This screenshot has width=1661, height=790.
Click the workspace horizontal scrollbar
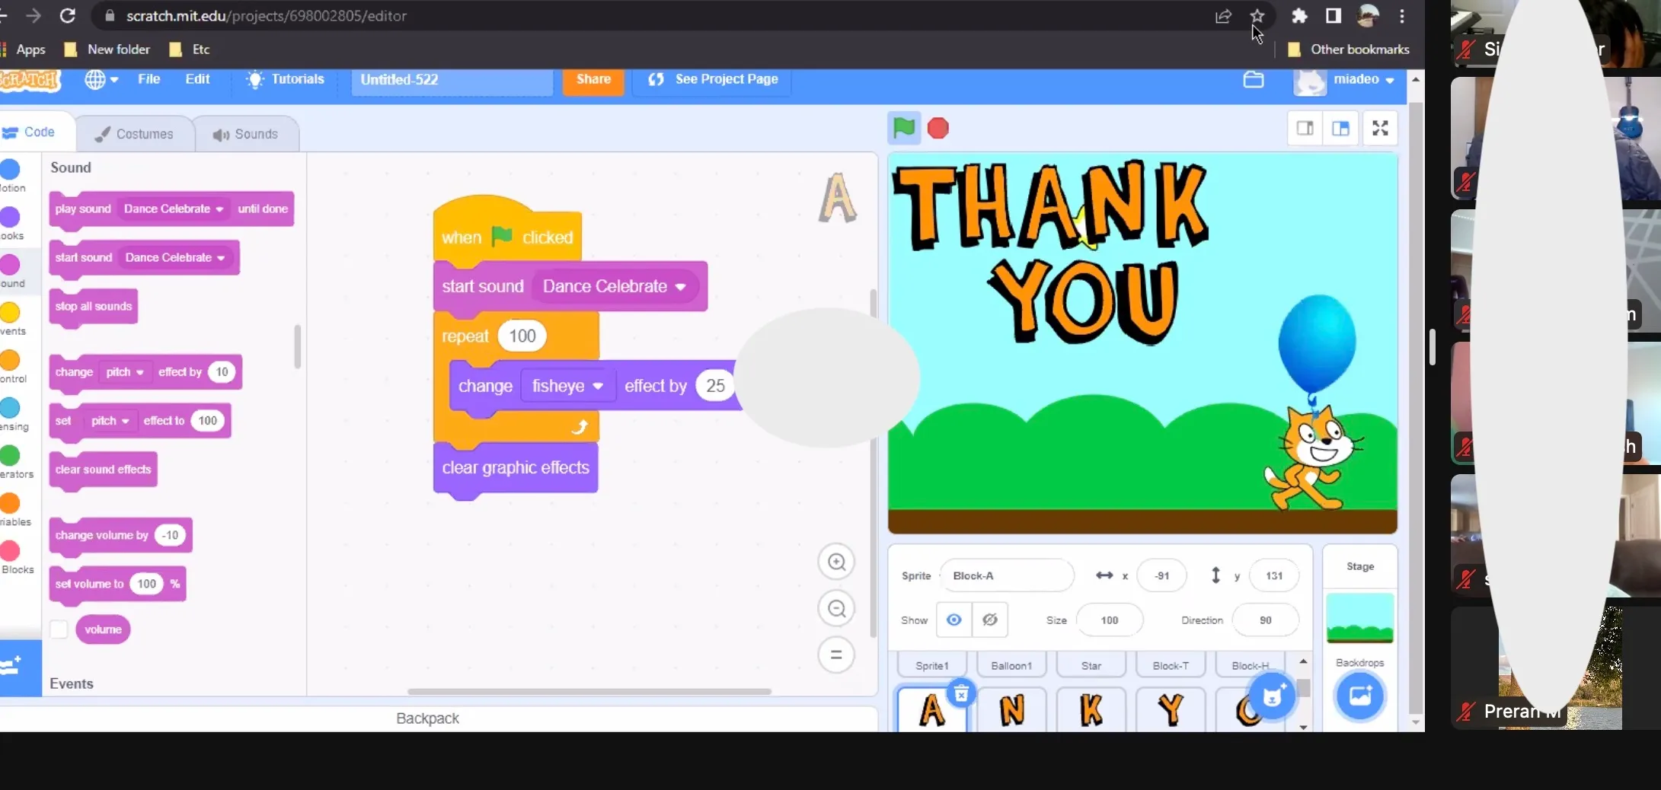(x=589, y=691)
